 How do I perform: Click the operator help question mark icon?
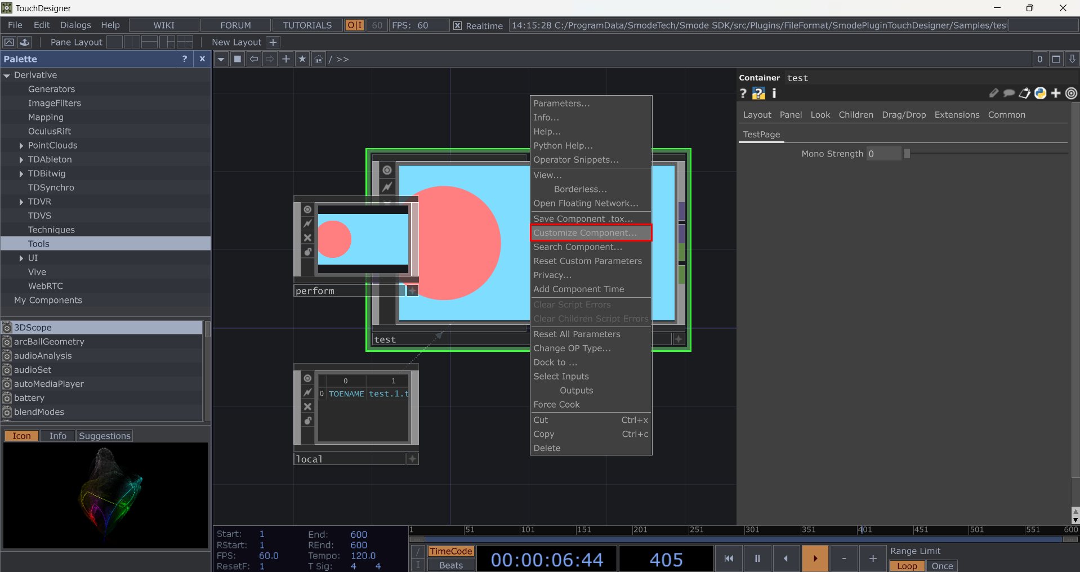(743, 93)
